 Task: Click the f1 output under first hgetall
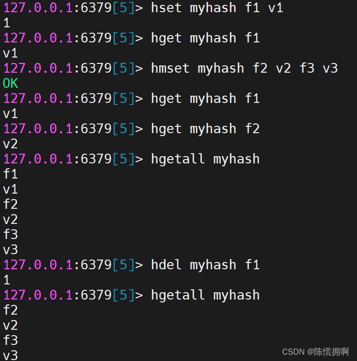coord(10,174)
